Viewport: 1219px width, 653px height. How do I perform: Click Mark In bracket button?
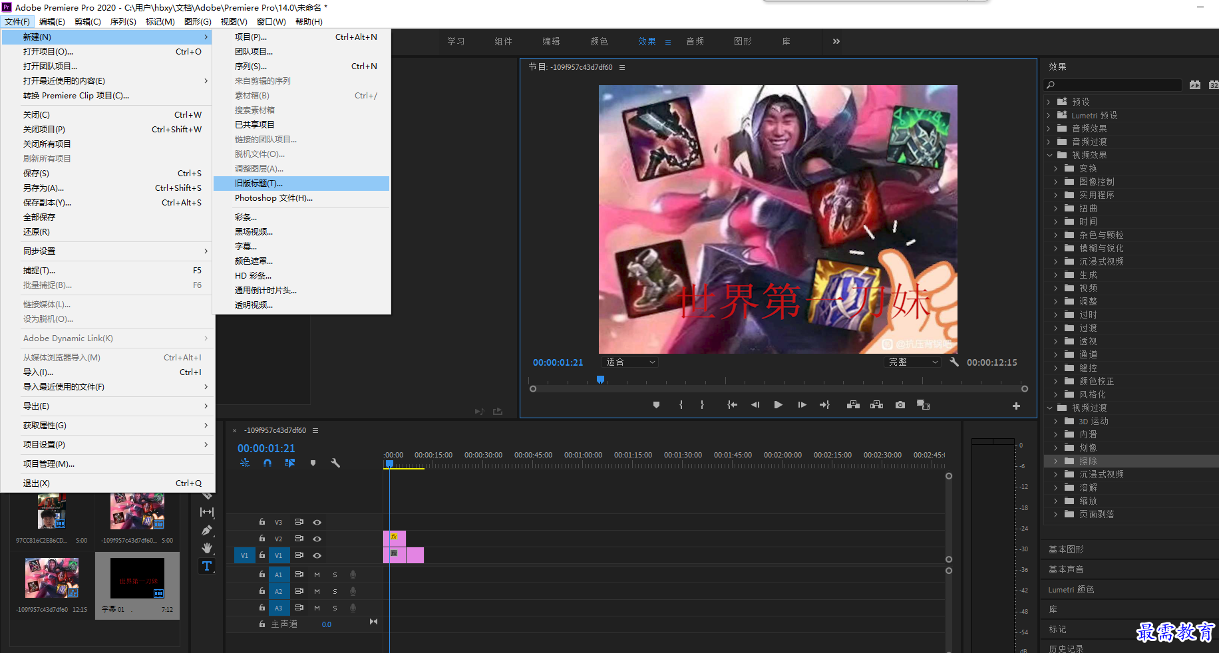(x=681, y=405)
